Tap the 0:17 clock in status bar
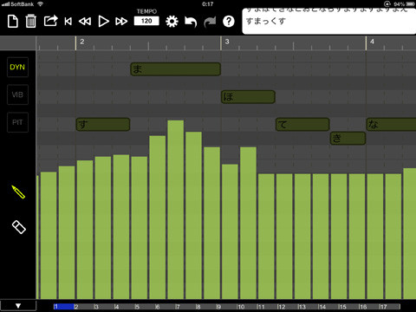Image resolution: width=416 pixels, height=312 pixels. pos(208,4)
